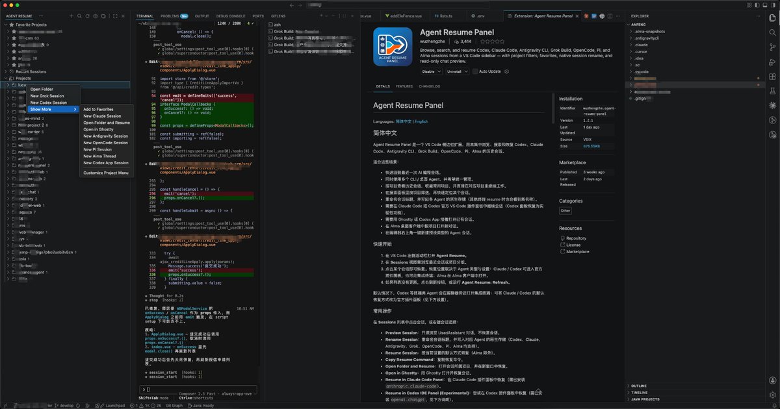780x409 pixels.
Task: Choose Open Folder in context menu
Action: tap(53, 89)
